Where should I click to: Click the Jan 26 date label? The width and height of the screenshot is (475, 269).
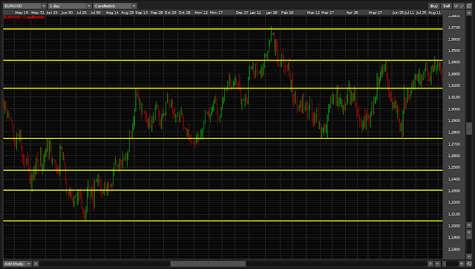point(272,13)
